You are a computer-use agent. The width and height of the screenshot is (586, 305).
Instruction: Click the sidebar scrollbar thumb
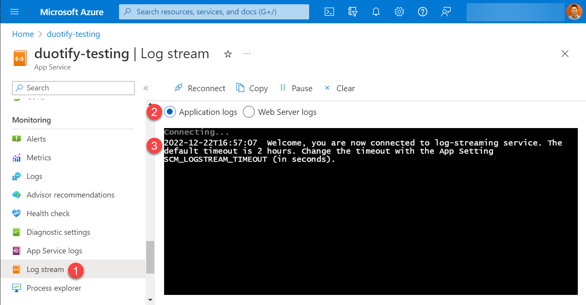tap(150, 257)
